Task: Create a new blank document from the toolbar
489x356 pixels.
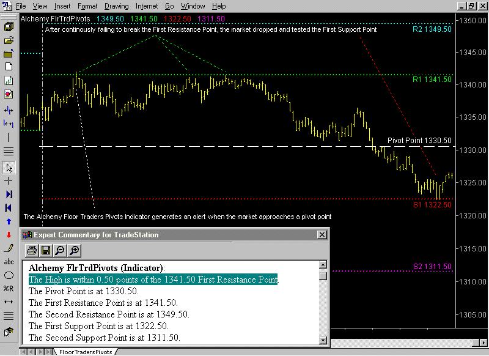Action: click(x=9, y=67)
